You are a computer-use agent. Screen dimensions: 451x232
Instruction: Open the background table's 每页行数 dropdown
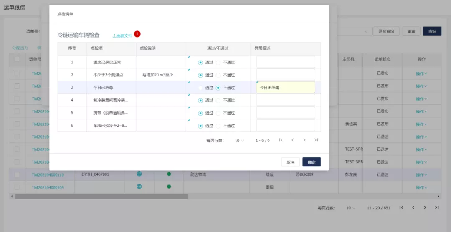[350, 208]
